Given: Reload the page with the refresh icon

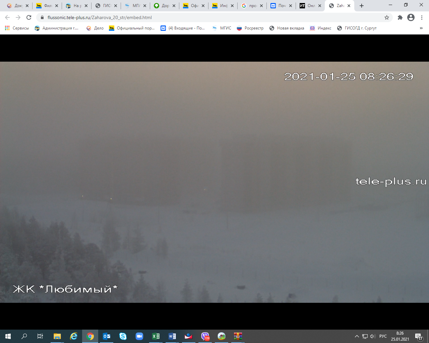Looking at the screenshot, I should coord(29,17).
